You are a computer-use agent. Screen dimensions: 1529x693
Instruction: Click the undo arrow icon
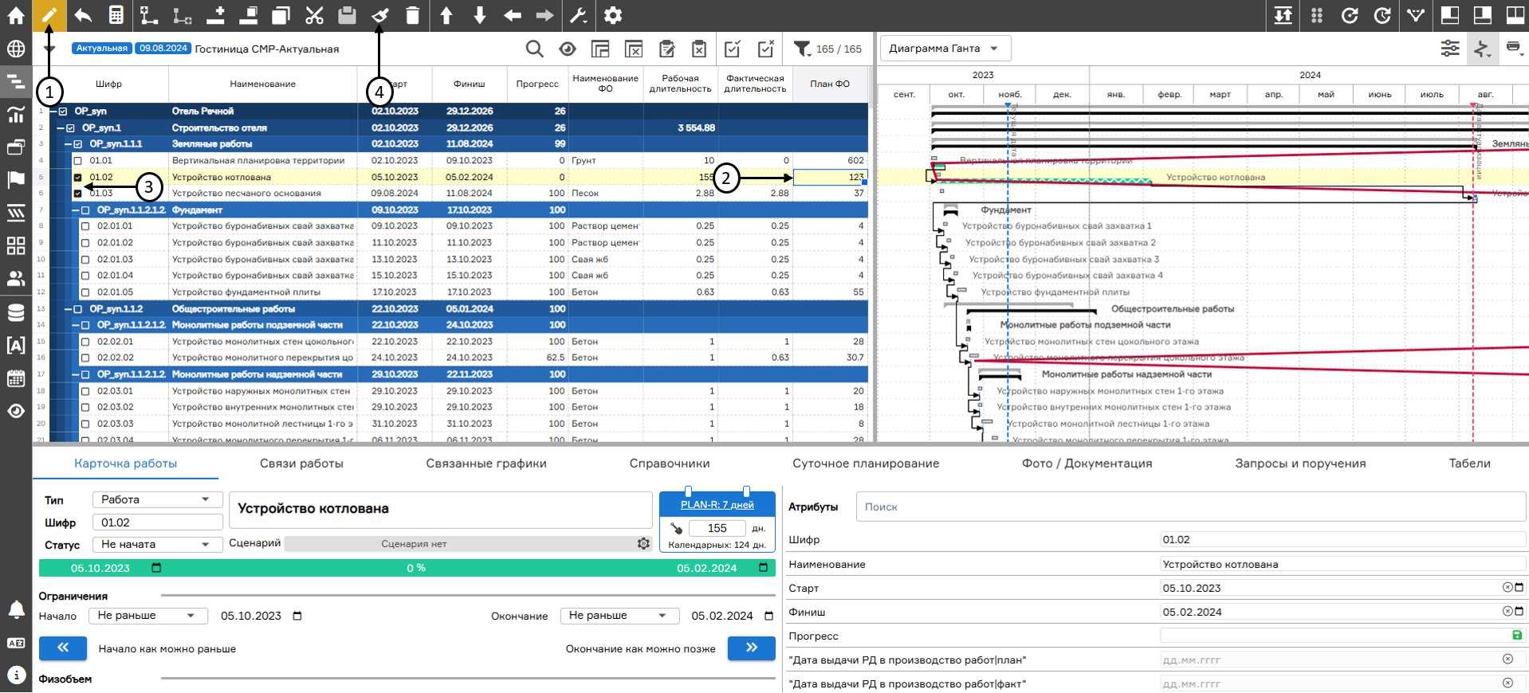coord(83,15)
